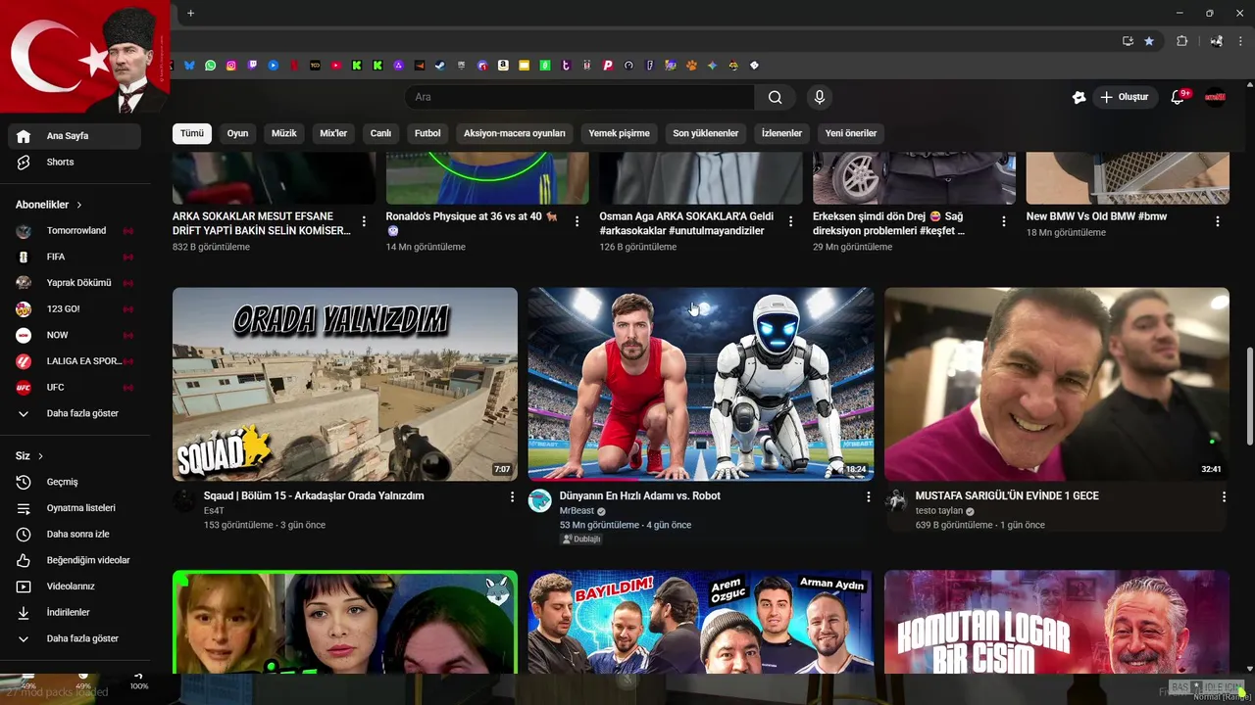1255x705 pixels.
Task: Select the Aksiyon-macera oyunları chip
Action: (x=515, y=133)
